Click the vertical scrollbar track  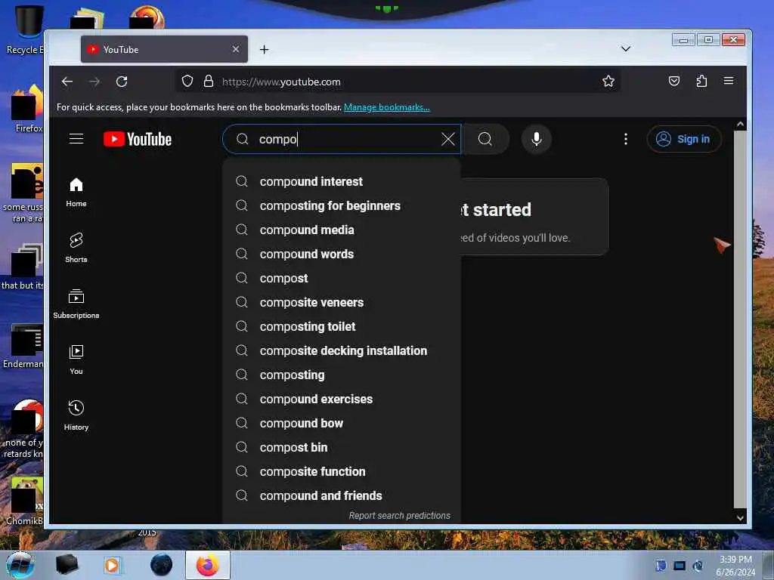(740, 319)
